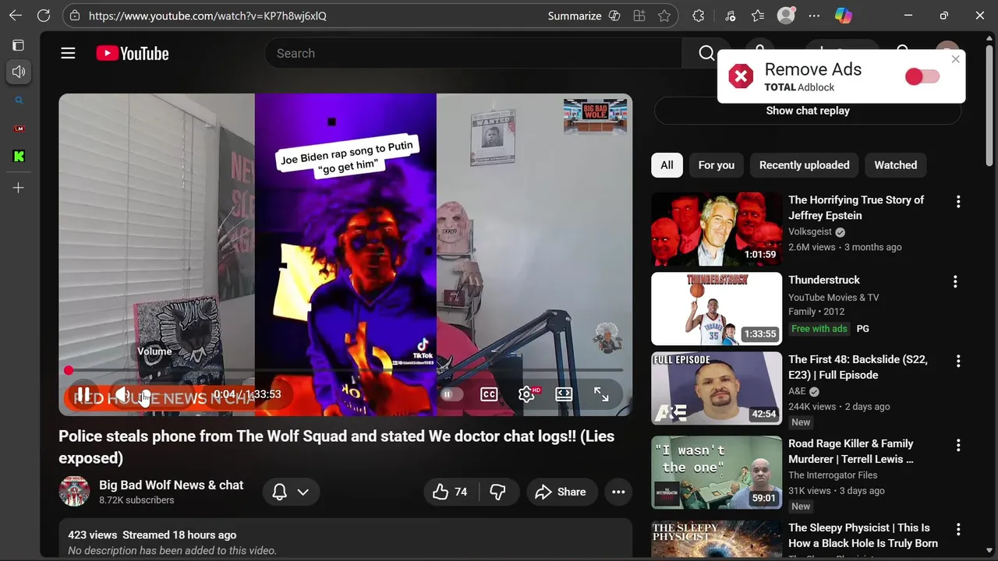Viewport: 998px width, 561px height.
Task: Switch to red LM tab in sidebar
Action: [19, 129]
